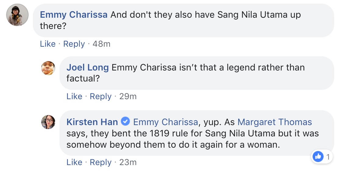Screen dimensions: 344x173
Task: Click the Margaret Thomas mention link
Action: [x=274, y=122]
